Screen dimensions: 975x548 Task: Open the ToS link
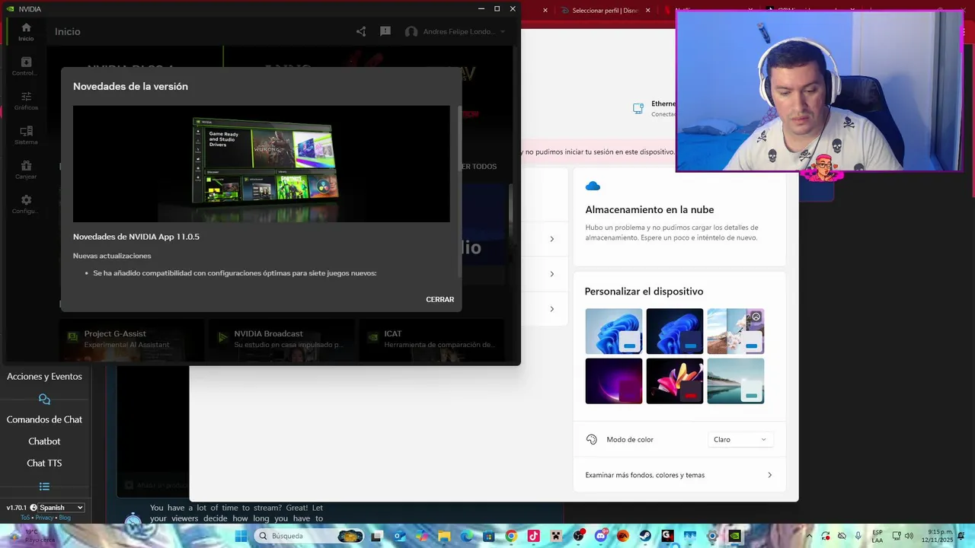point(25,518)
